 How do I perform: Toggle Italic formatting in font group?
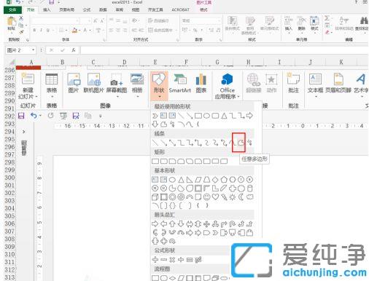(42, 30)
